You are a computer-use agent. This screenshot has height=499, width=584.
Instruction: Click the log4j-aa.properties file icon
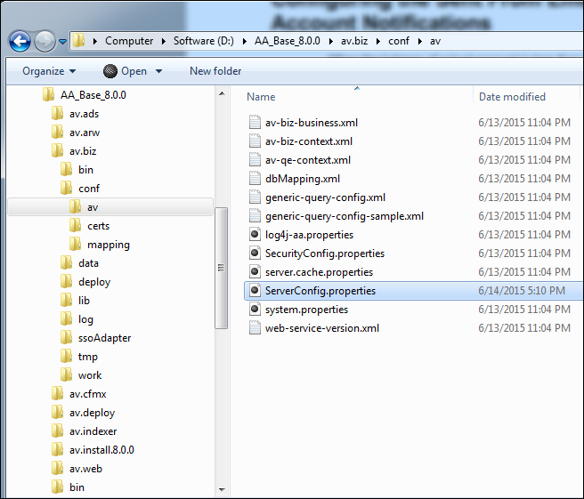coord(255,235)
